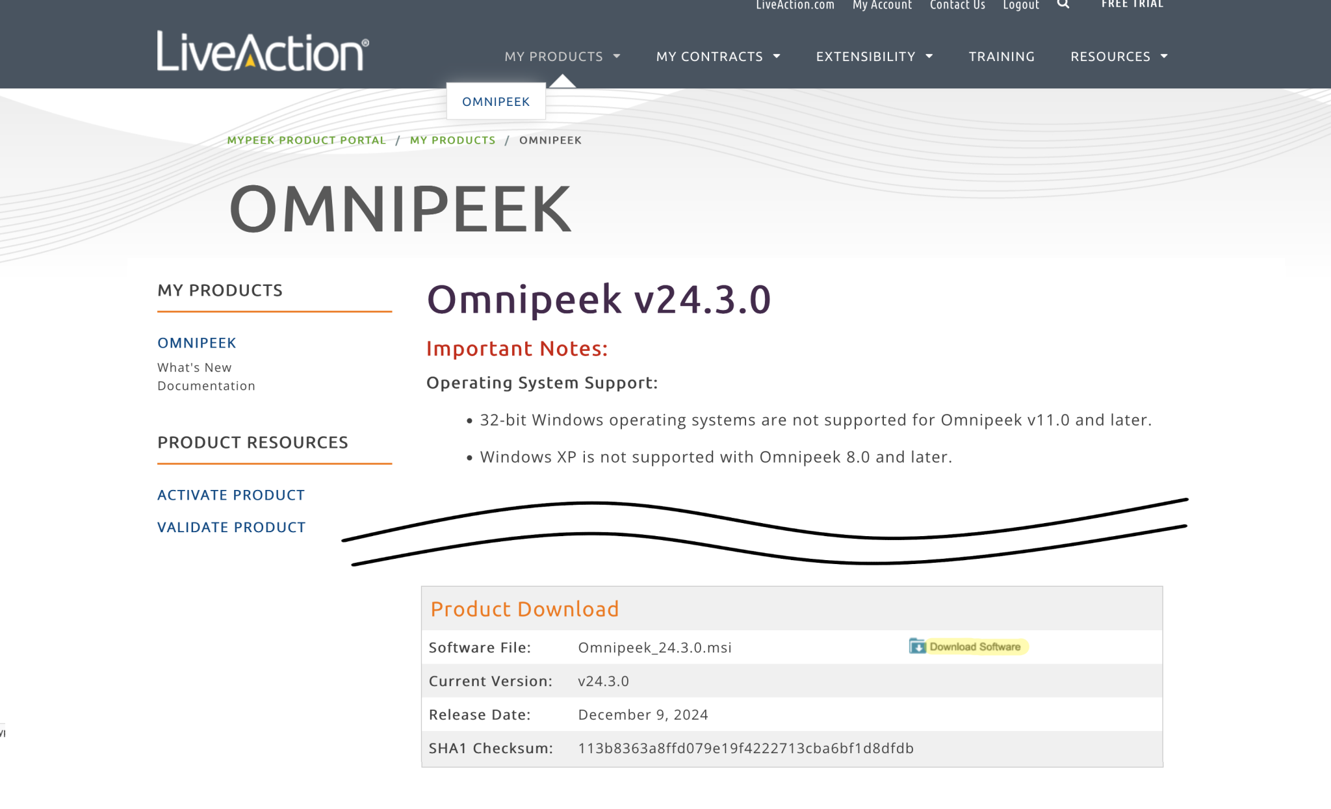The image size is (1331, 809).
Task: Click OMNIPEEK under MY PRODUCTS sidebar
Action: pos(196,342)
